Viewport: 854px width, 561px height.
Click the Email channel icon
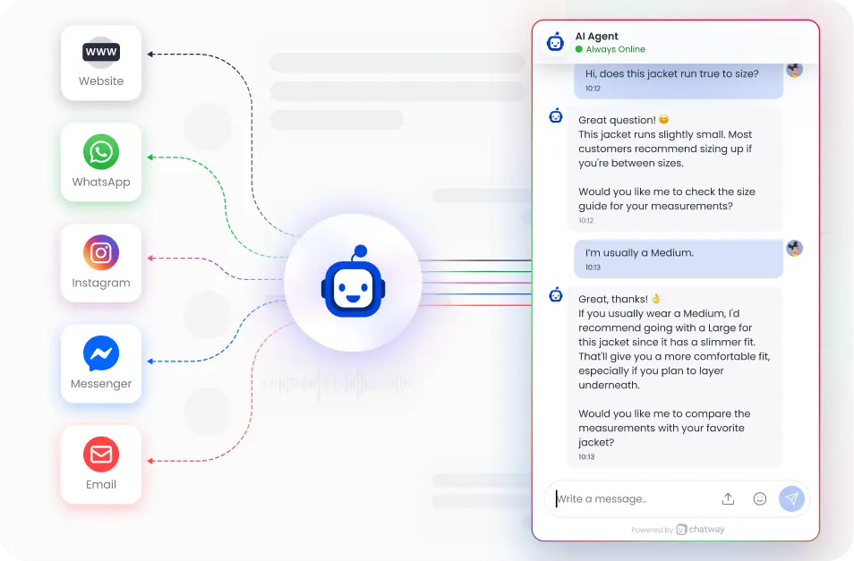click(101, 455)
